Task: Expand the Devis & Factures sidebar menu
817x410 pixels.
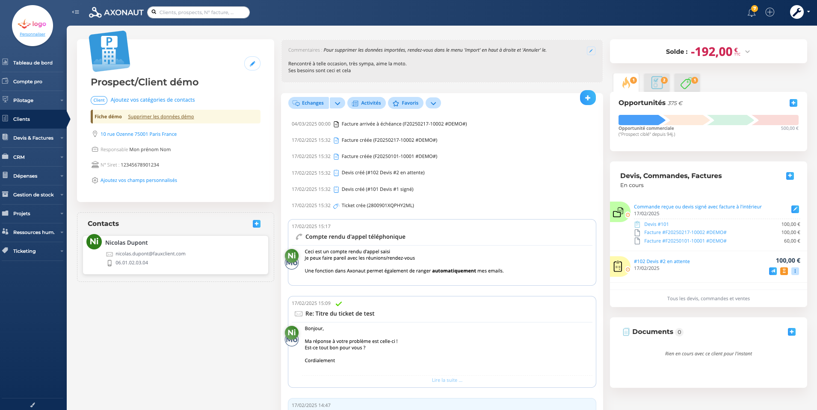Action: tap(33, 138)
